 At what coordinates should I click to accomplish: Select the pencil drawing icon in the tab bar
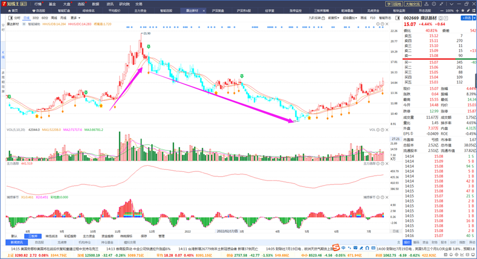(x=469, y=10)
